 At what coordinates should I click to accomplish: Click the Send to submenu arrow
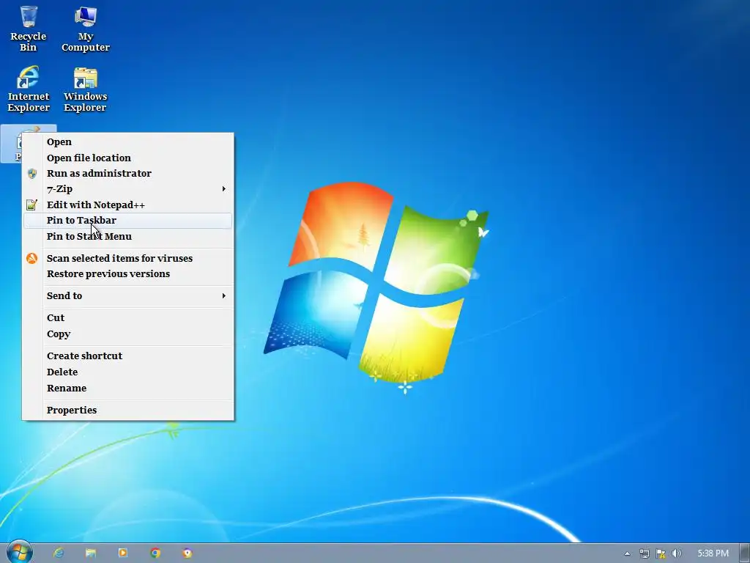click(x=224, y=296)
